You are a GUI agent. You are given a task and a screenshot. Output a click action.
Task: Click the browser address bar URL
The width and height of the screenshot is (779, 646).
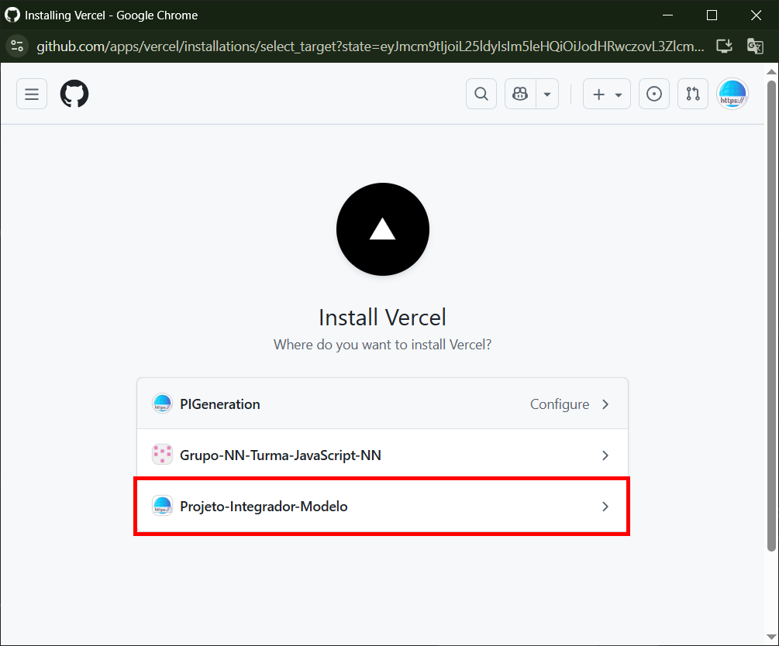click(371, 46)
